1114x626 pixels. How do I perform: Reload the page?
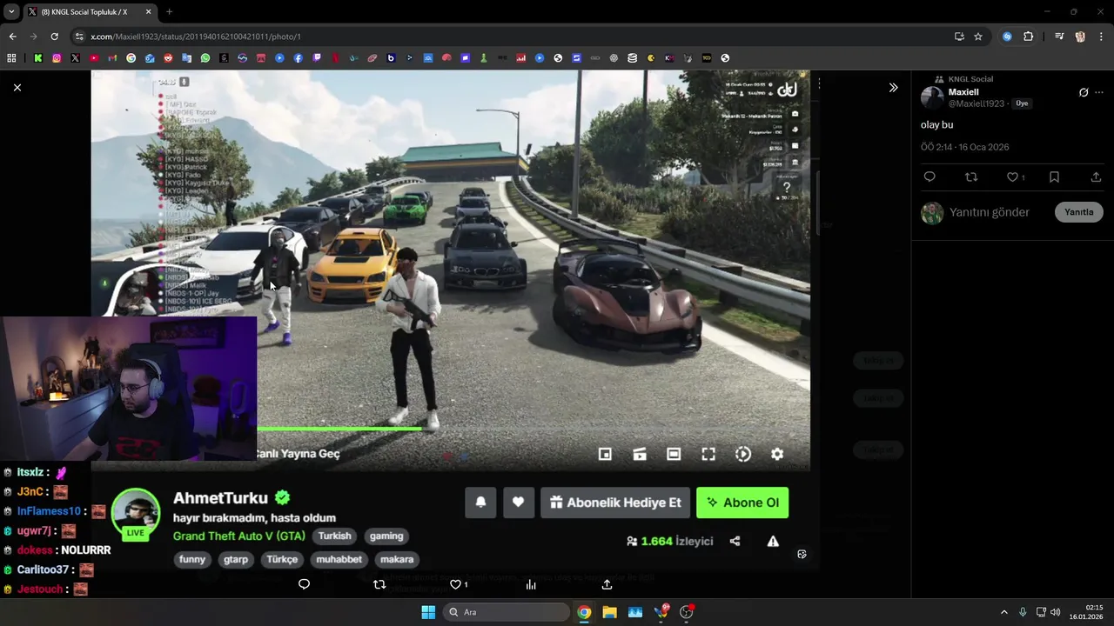coord(54,37)
